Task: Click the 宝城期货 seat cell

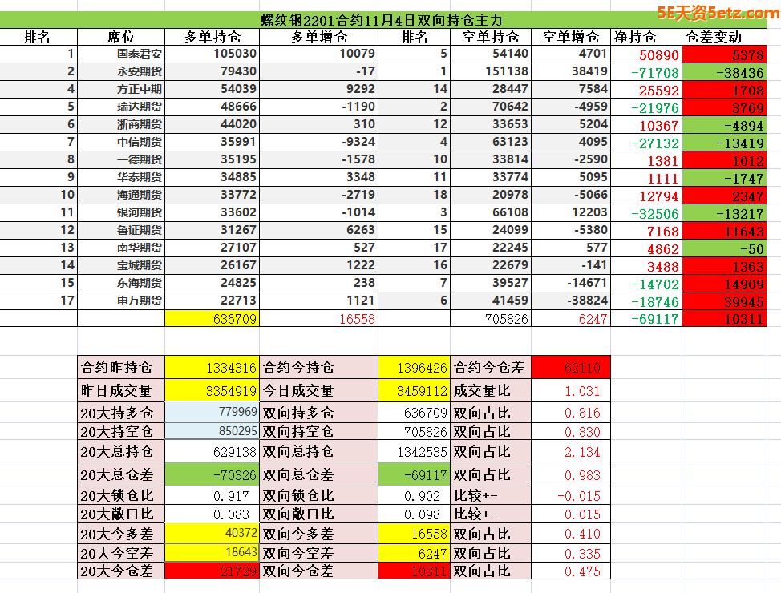Action: click(x=121, y=265)
